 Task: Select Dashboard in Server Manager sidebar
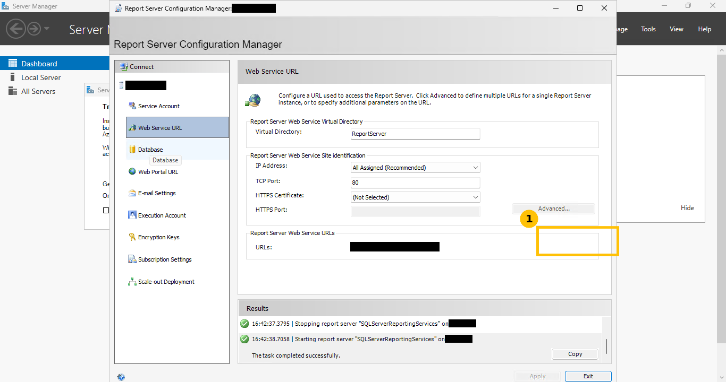pos(55,64)
